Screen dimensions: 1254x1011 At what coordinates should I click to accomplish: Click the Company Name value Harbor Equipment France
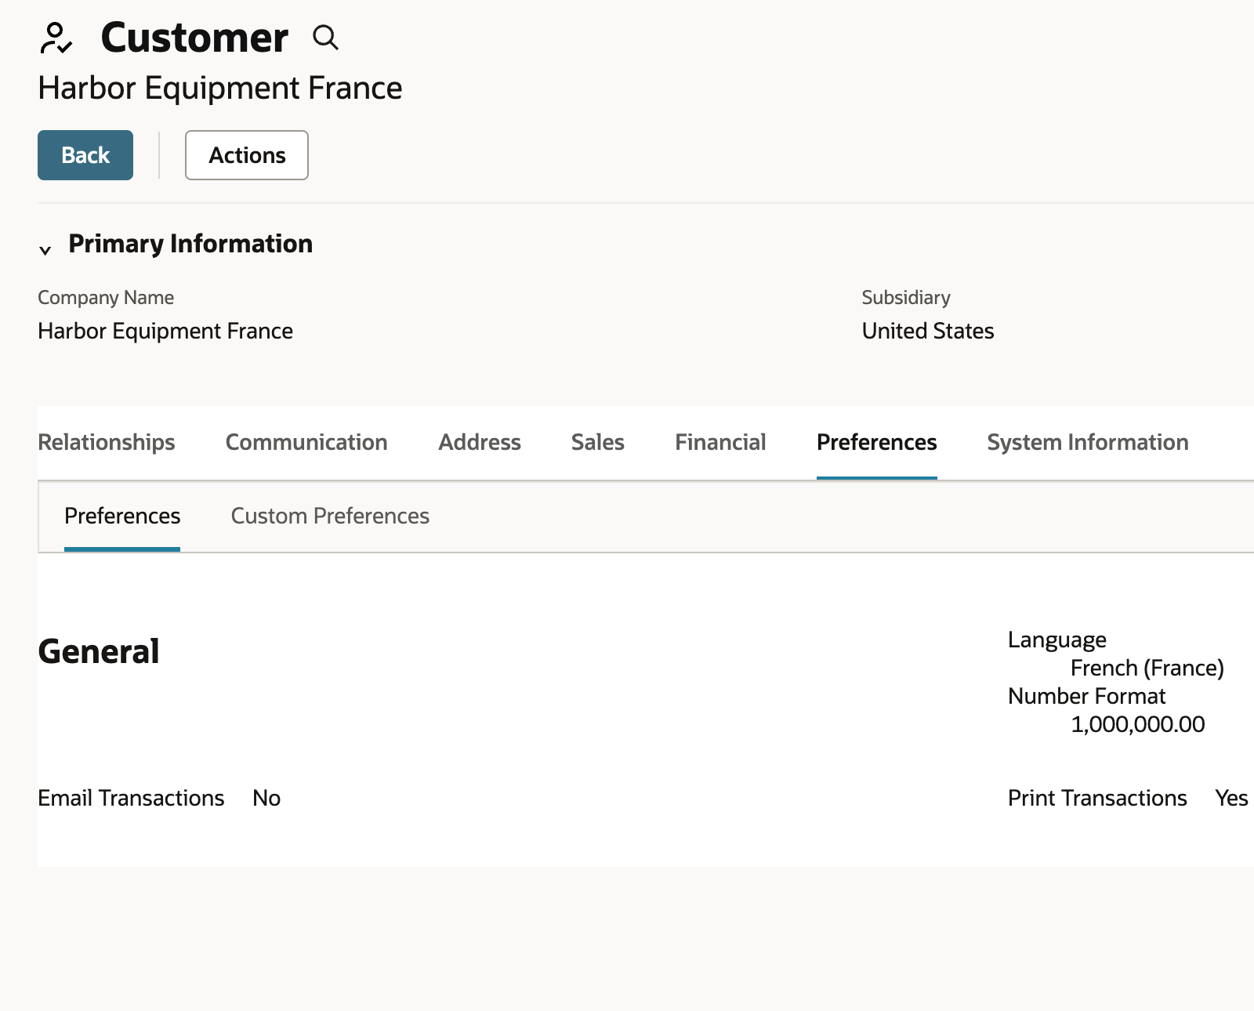[165, 331]
